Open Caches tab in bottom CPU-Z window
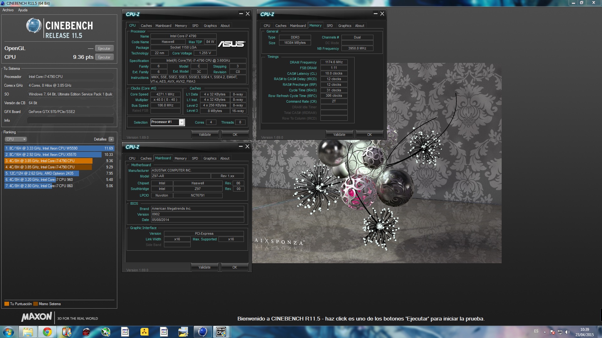602x338 pixels. point(146,158)
